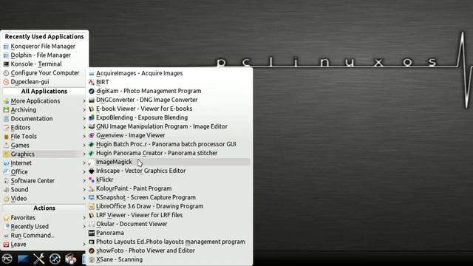Open the Recently Used action entry
The image size is (473, 266).
point(44,227)
